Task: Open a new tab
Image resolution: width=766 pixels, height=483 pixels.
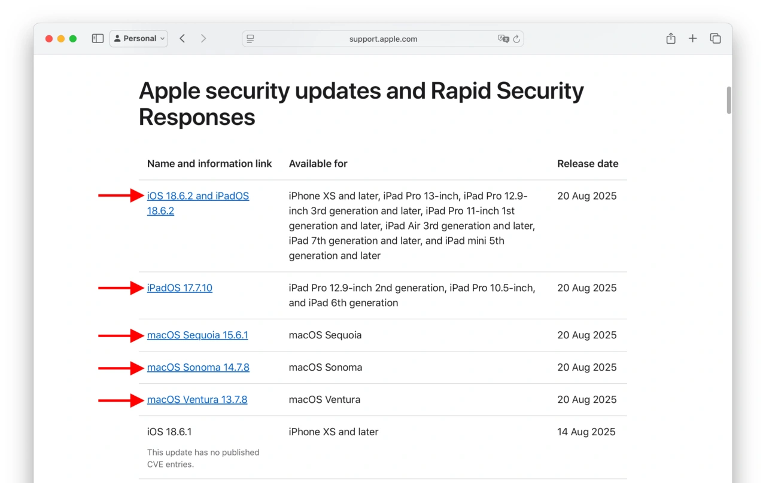Action: [x=692, y=38]
